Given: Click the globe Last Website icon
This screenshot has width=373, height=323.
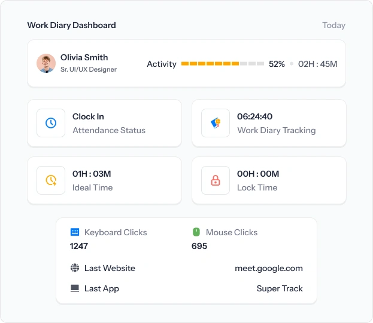Looking at the screenshot, I should (75, 268).
